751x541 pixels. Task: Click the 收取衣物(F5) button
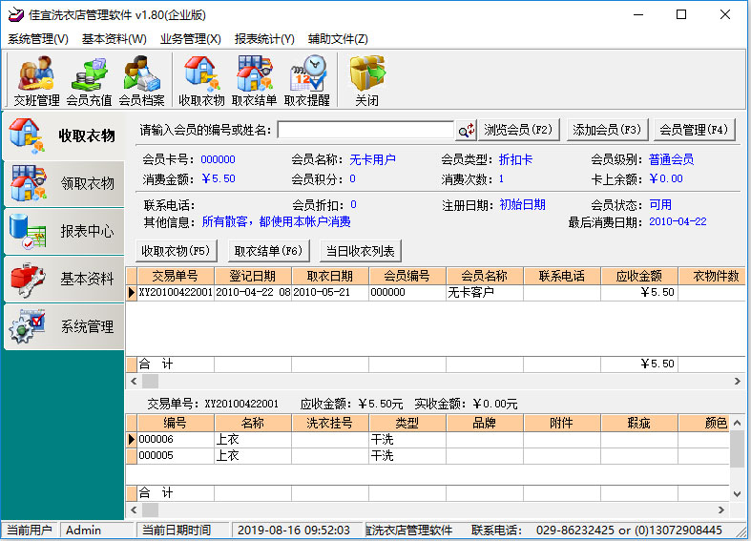(x=176, y=251)
